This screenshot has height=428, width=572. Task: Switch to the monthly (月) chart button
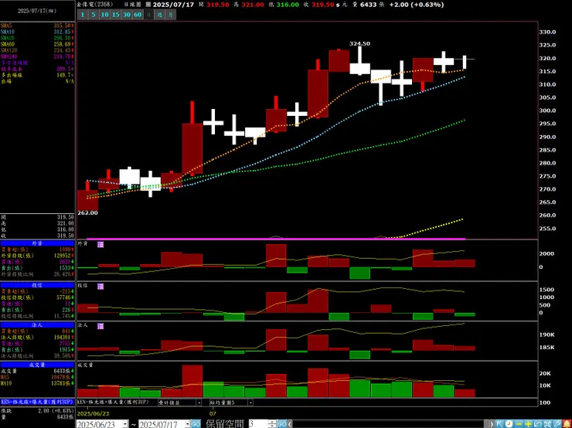click(x=171, y=15)
